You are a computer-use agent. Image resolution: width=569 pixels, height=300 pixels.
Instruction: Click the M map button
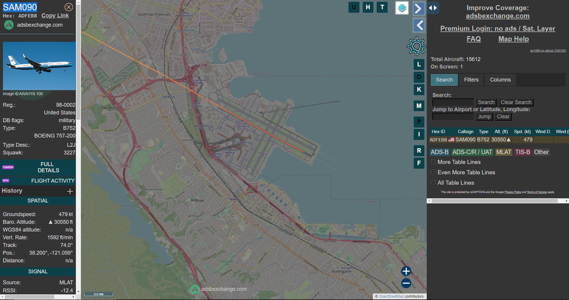point(419,106)
